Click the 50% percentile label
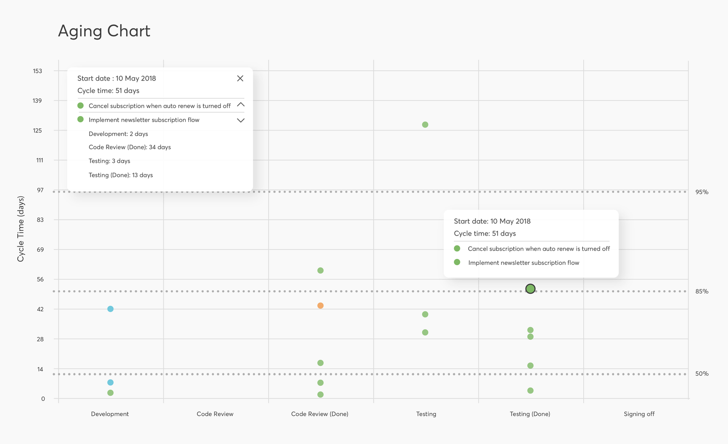Viewport: 728px width, 444px height. coord(702,374)
